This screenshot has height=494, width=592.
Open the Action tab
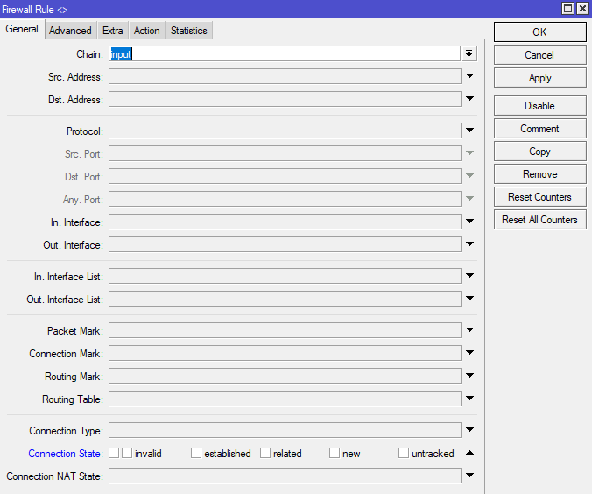coord(146,30)
